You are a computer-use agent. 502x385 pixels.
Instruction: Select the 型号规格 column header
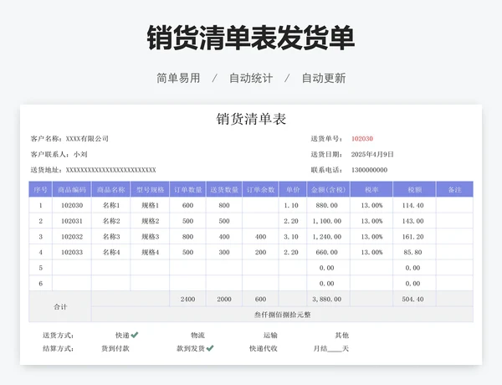[x=150, y=189]
